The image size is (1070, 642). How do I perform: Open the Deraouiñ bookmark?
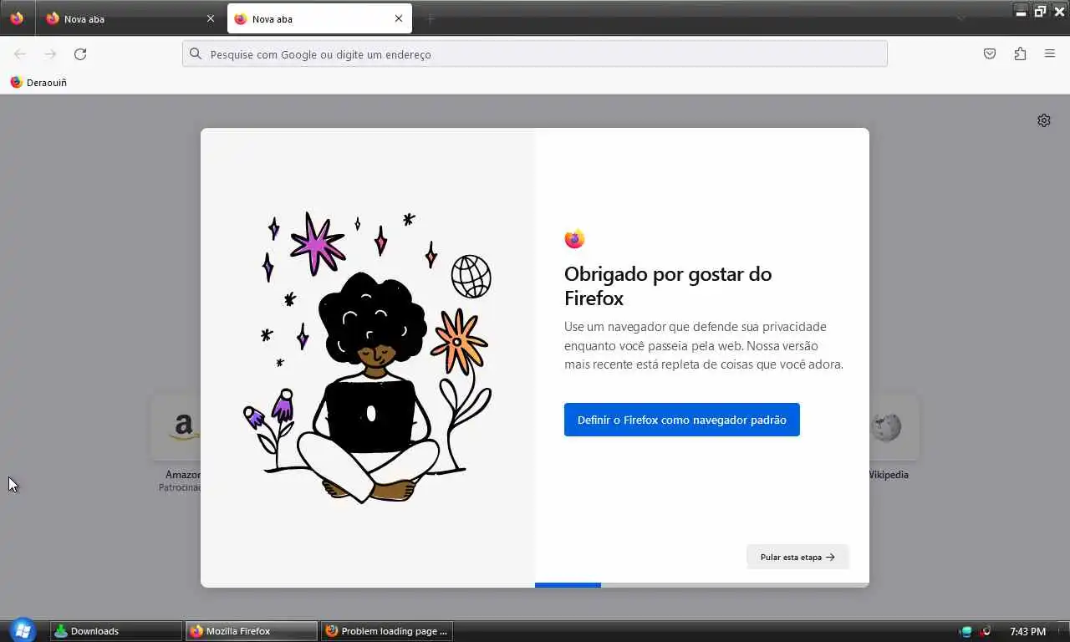pos(38,83)
